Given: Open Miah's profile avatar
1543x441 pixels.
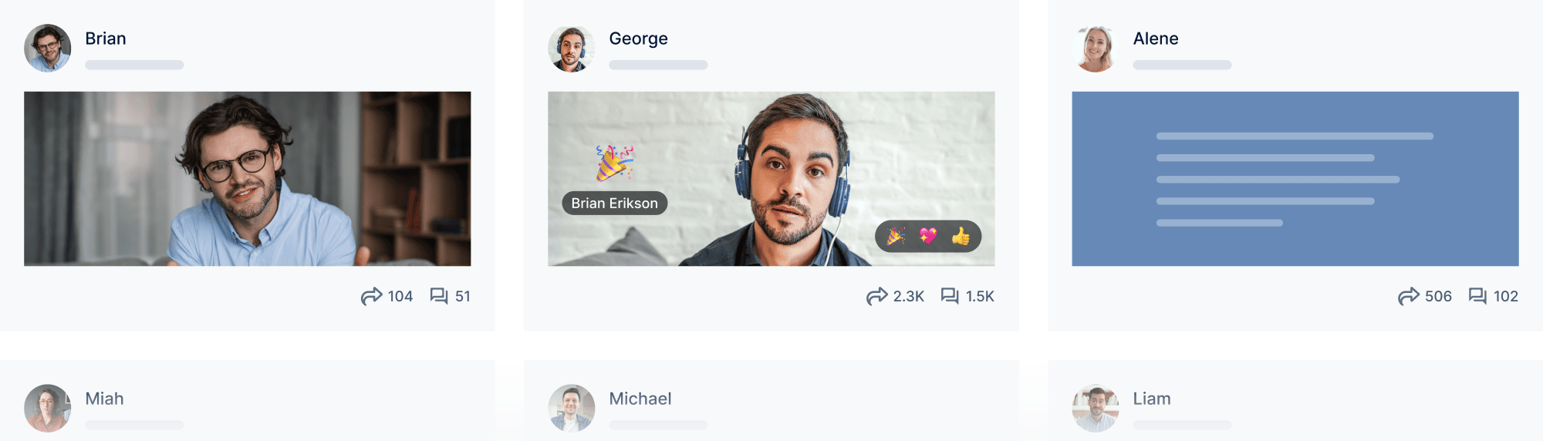Looking at the screenshot, I should tap(48, 408).
